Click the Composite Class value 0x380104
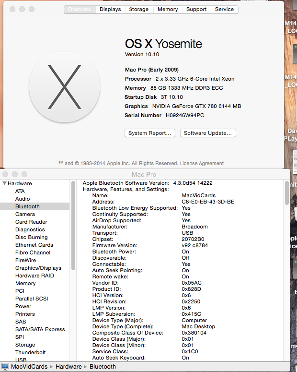This screenshot has height=372, width=297. click(x=194, y=333)
